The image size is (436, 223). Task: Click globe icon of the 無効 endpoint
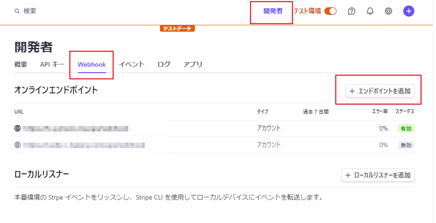coord(18,145)
